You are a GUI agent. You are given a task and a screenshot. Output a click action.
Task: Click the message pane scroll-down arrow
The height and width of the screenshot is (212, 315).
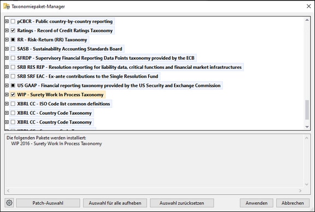pos(307,184)
